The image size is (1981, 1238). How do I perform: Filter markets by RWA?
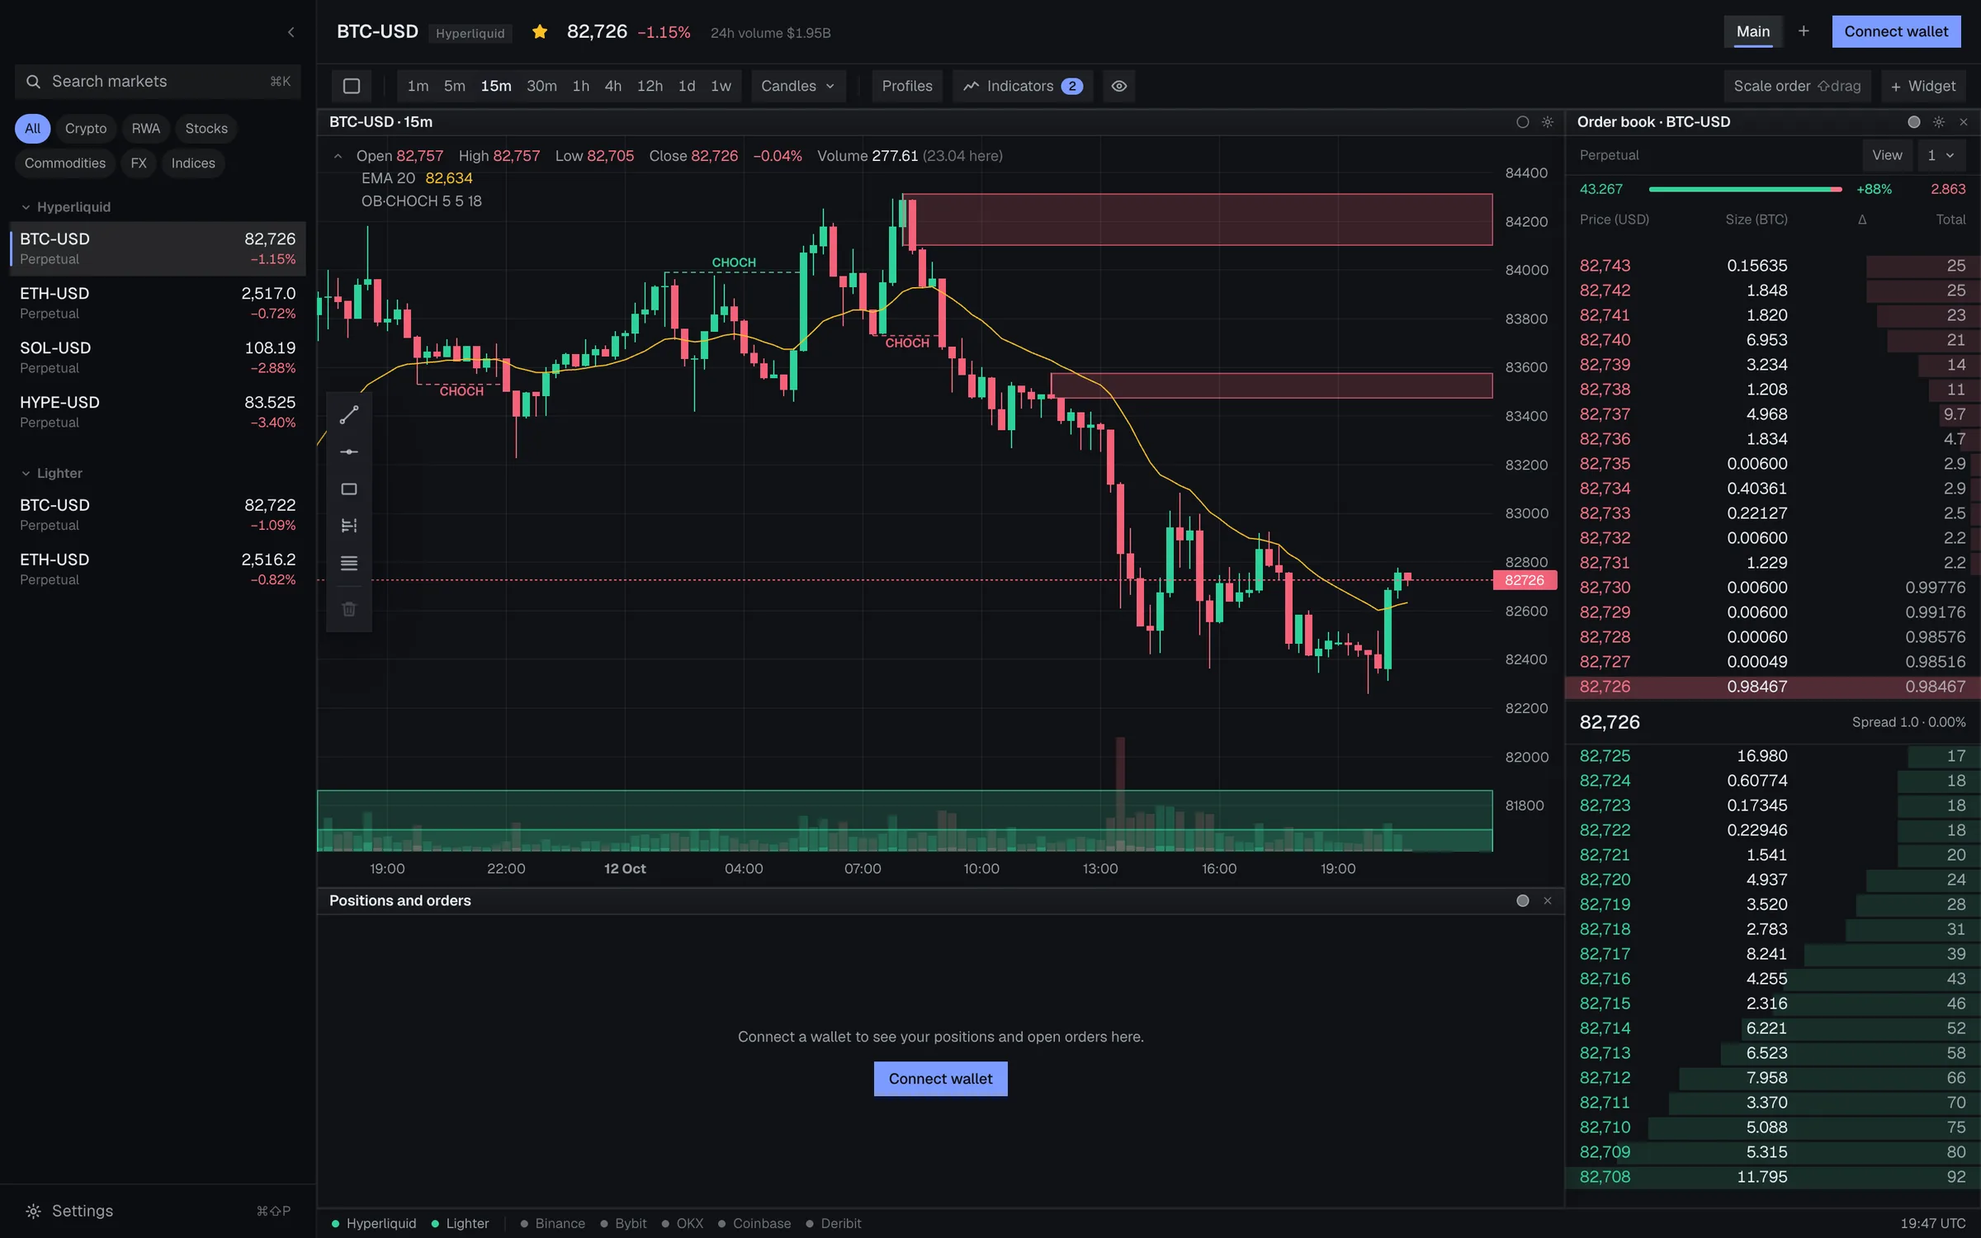[146, 129]
